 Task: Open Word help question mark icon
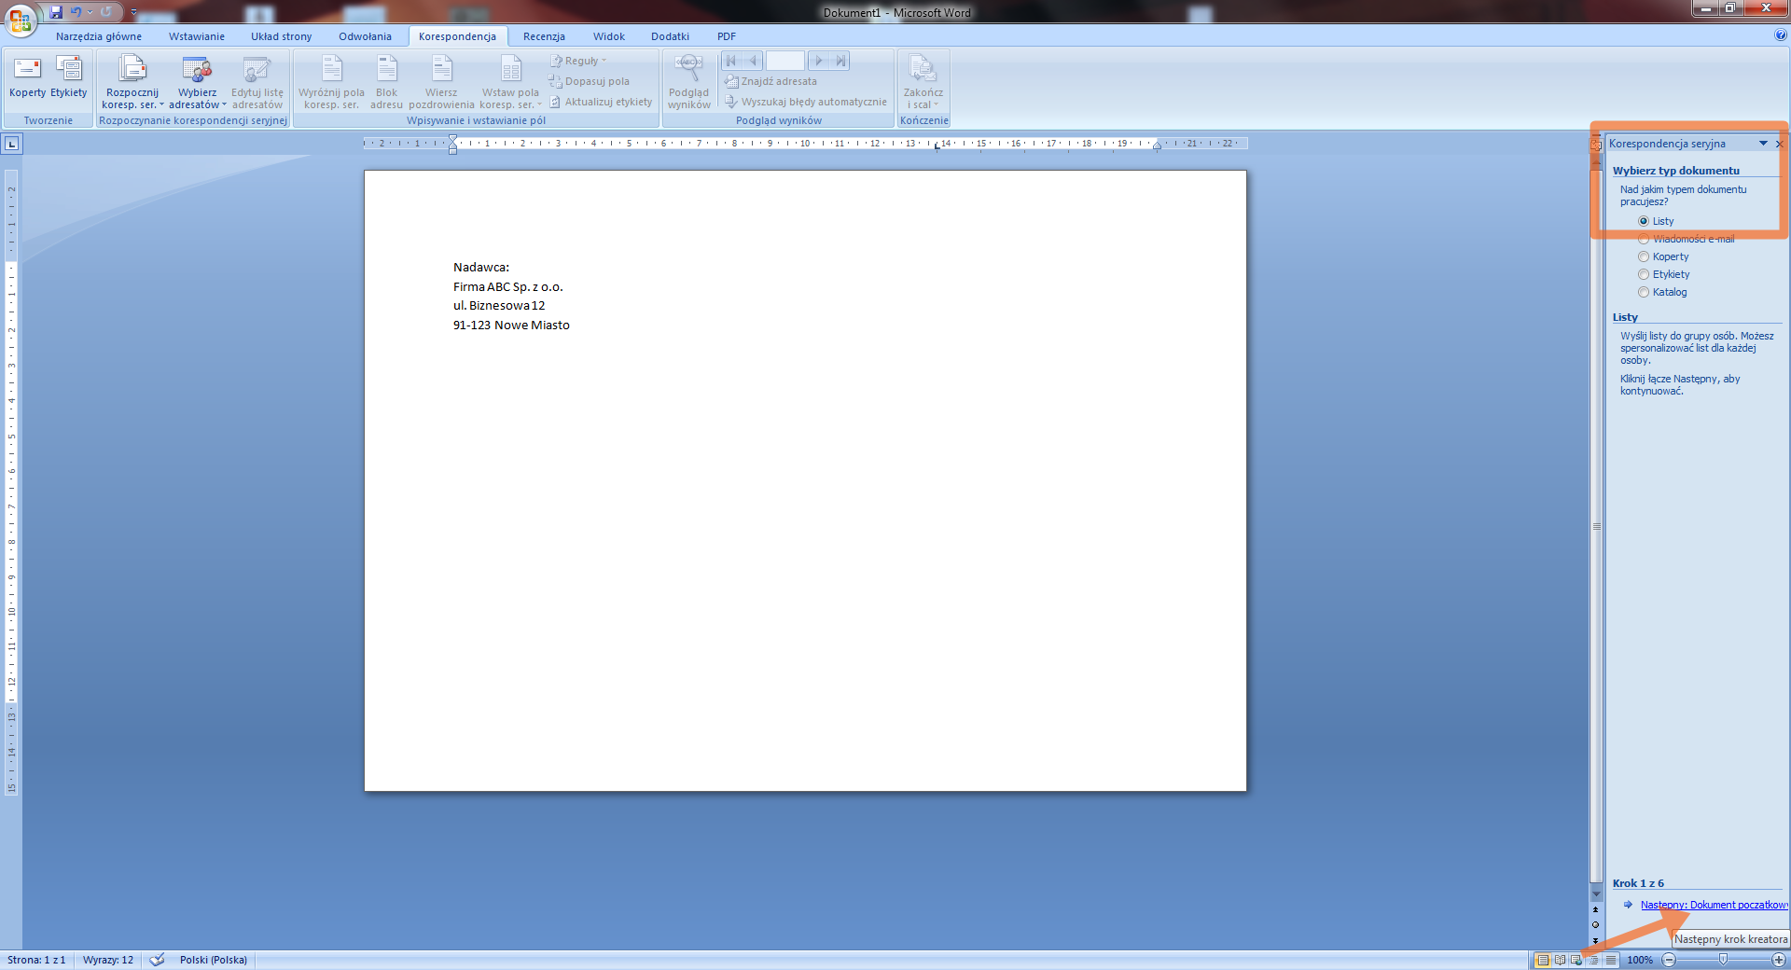point(1781,35)
